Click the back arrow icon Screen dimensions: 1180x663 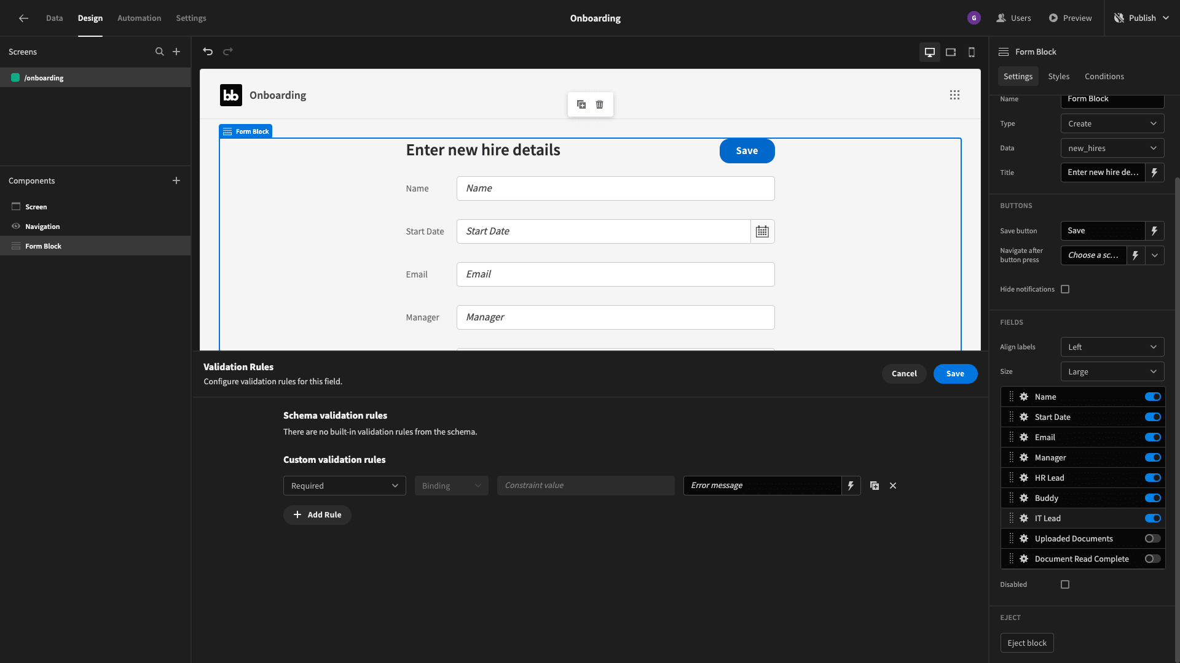click(x=23, y=18)
